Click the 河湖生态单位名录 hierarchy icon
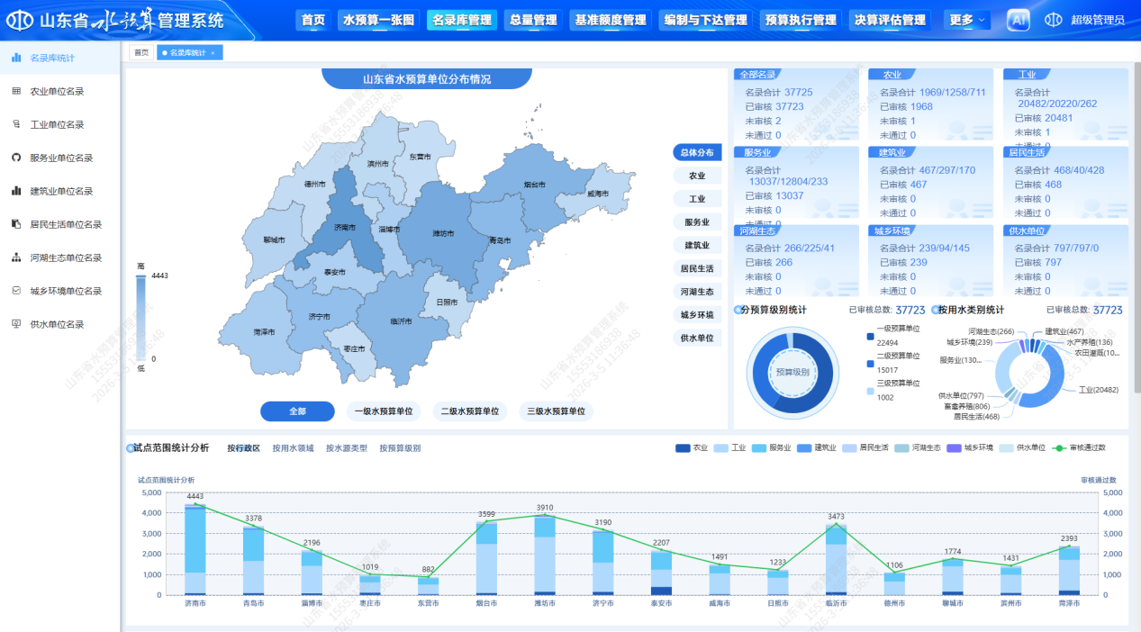The height and width of the screenshot is (632, 1141). (16, 257)
